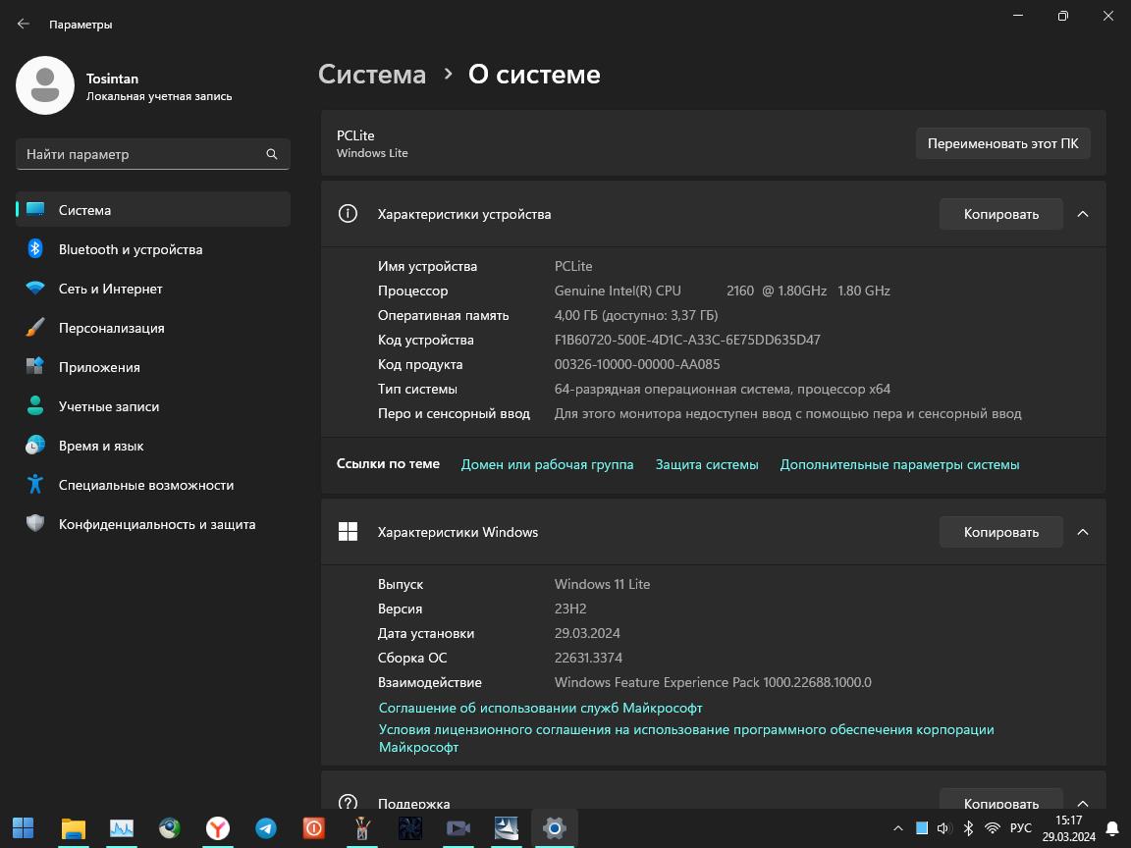Click the Windows Feature Experience Pack value
1131x848 pixels.
pos(713,682)
